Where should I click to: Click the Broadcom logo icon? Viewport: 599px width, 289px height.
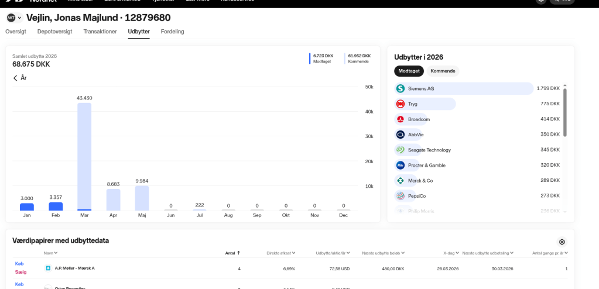click(x=401, y=119)
